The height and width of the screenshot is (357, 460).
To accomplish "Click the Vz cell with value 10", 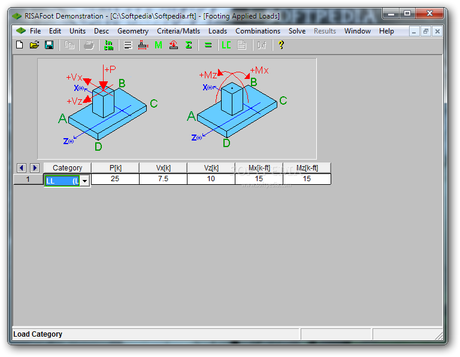I will [211, 179].
